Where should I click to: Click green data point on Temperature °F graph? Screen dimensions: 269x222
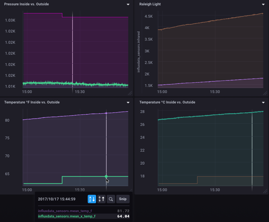(106, 176)
